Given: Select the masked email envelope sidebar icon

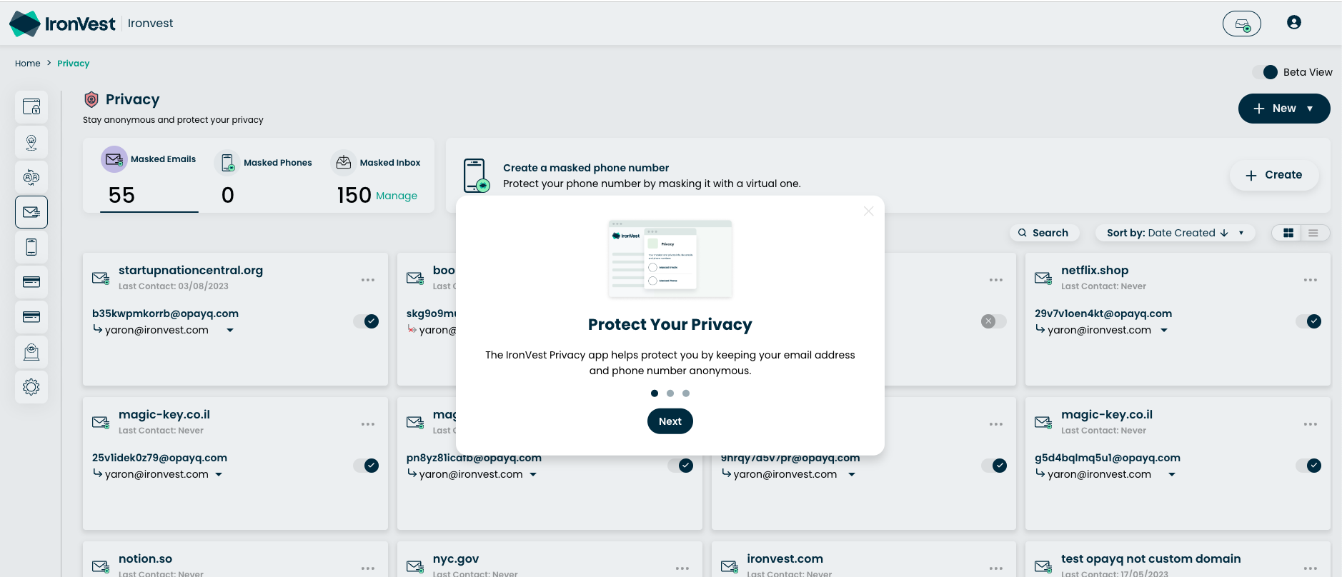Looking at the screenshot, I should tap(31, 212).
